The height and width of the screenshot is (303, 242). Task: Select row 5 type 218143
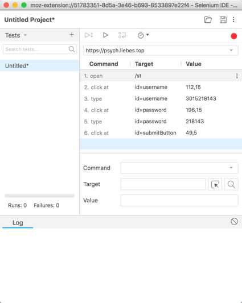point(161,122)
